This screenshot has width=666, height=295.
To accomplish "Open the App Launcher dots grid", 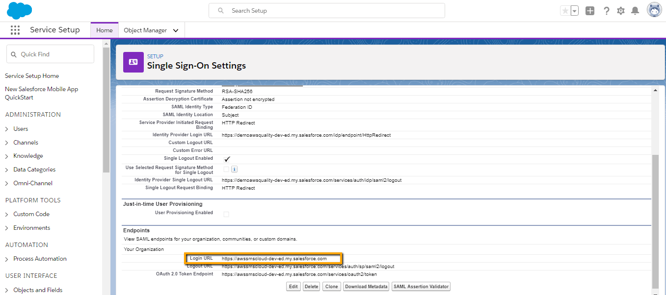I will click(15, 30).
